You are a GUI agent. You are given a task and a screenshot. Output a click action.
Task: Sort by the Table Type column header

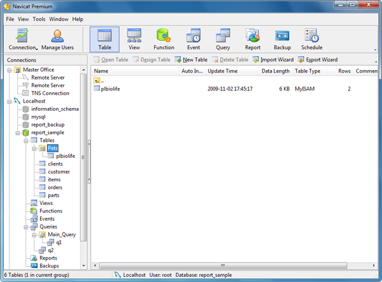(309, 71)
